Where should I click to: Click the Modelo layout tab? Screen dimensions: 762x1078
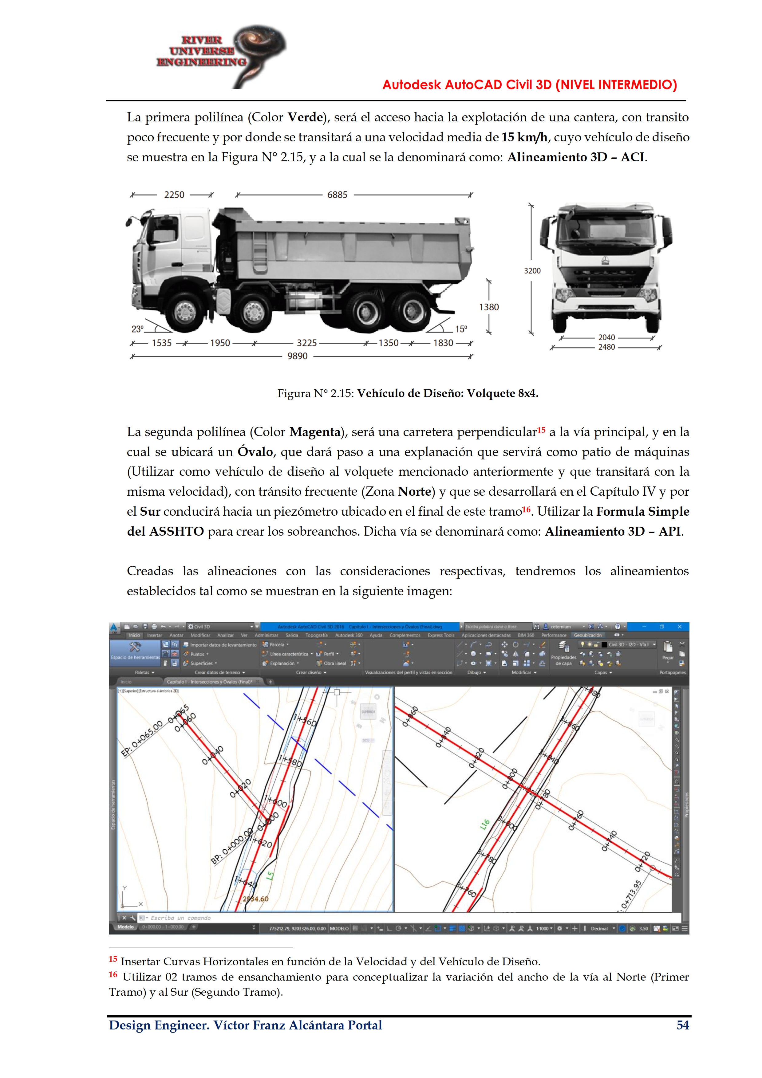click(x=125, y=927)
